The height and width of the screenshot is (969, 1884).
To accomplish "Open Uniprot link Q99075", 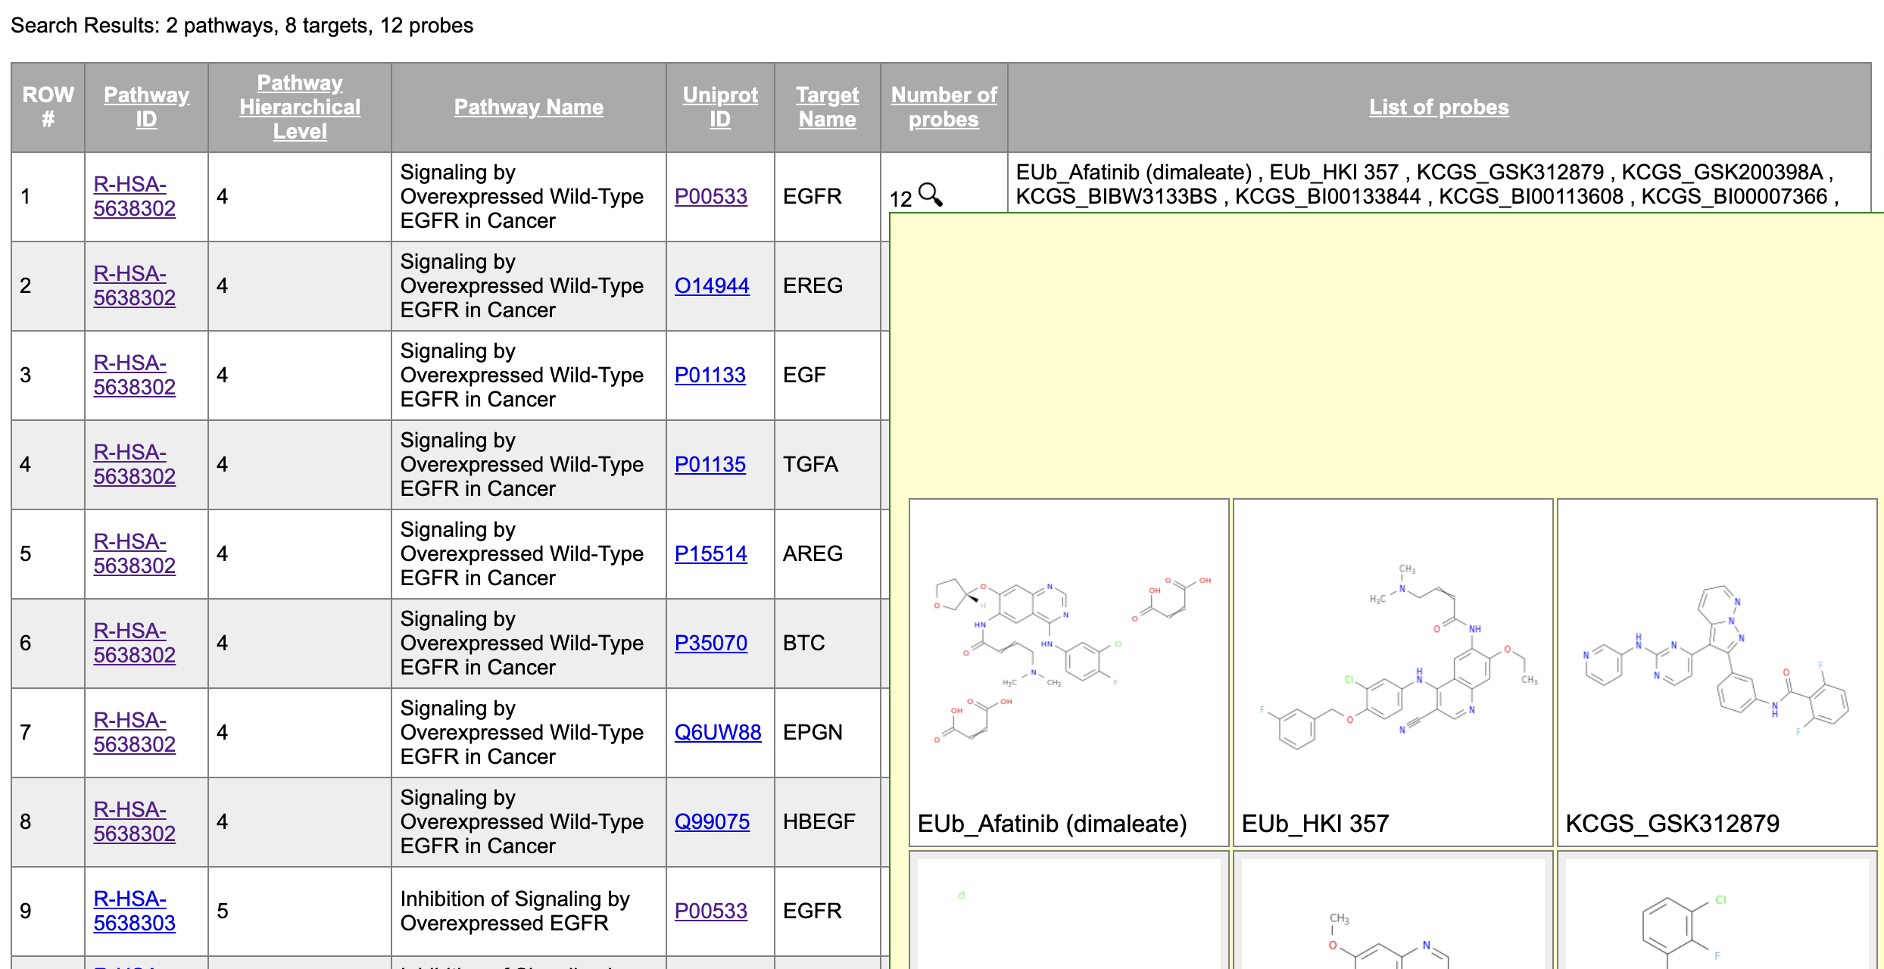I will (x=712, y=821).
